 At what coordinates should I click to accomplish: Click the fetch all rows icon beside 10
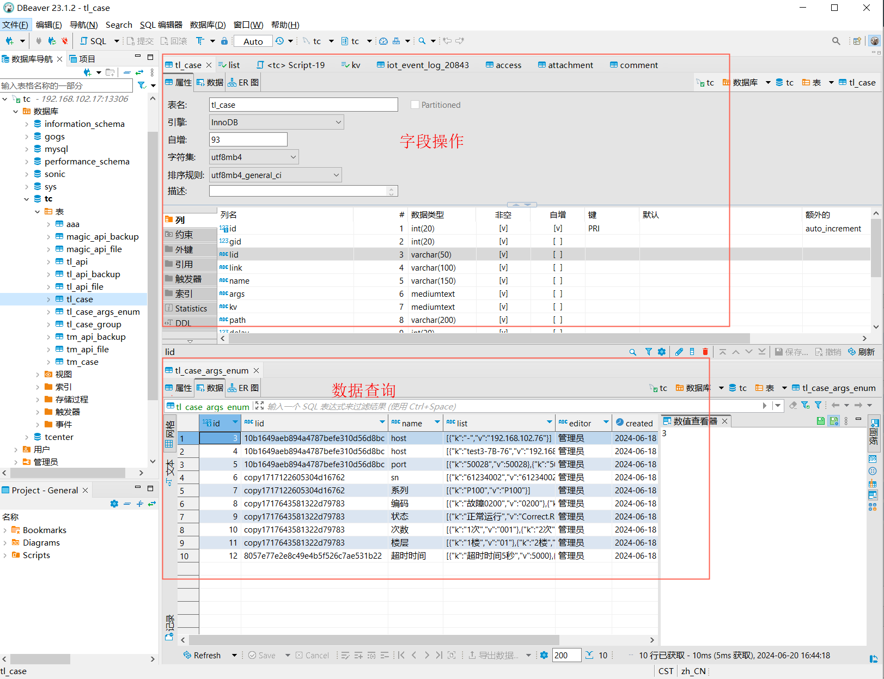(589, 655)
